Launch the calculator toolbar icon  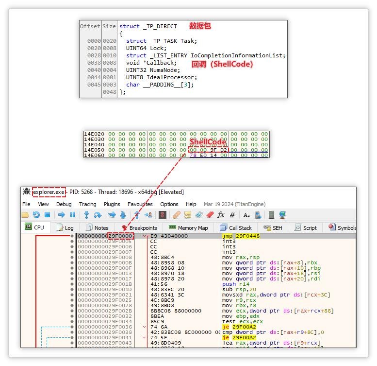[x=271, y=215]
